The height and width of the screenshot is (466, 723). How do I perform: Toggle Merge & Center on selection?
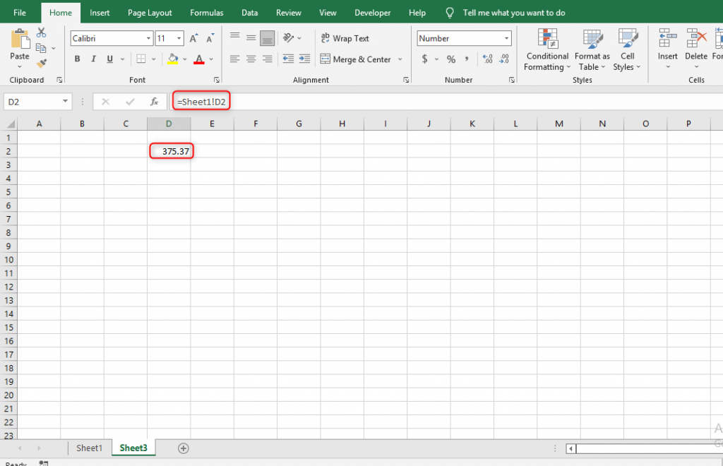(357, 59)
